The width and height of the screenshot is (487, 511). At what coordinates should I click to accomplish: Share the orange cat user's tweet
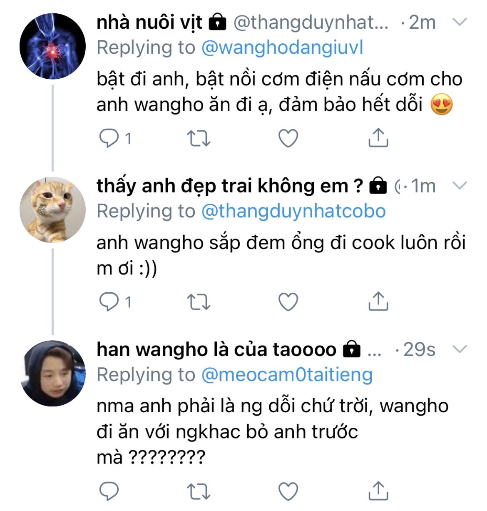(x=378, y=302)
